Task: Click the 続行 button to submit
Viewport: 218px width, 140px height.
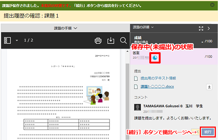Action: pyautogui.click(x=208, y=132)
